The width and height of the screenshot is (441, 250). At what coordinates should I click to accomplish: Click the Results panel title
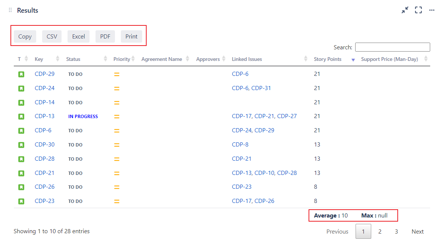[28, 10]
